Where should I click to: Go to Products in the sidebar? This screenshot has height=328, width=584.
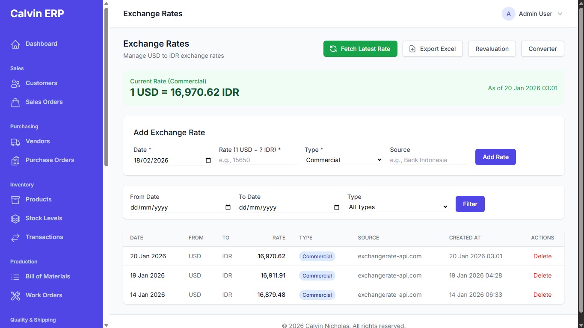pyautogui.click(x=39, y=199)
